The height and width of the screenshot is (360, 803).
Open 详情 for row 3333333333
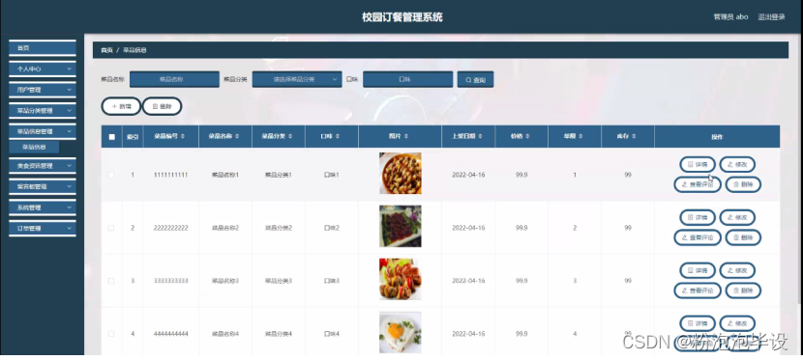coord(698,270)
